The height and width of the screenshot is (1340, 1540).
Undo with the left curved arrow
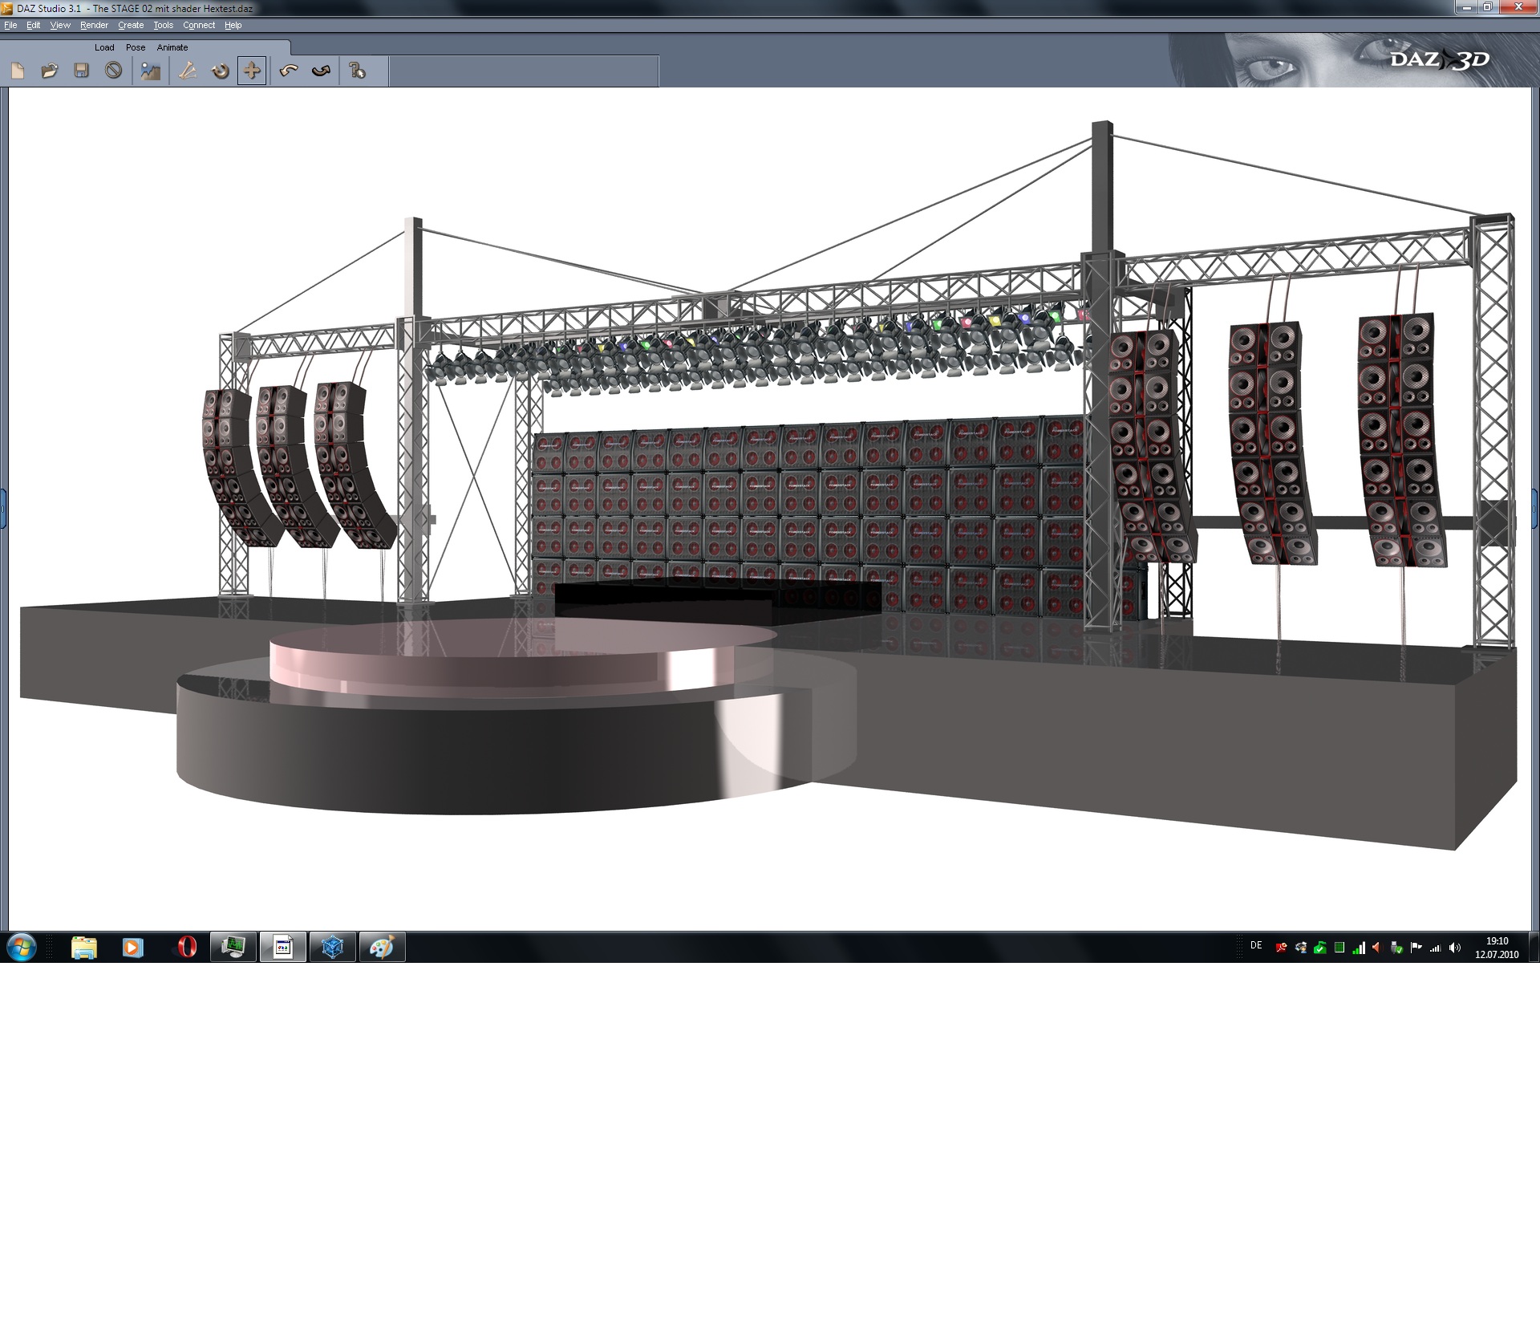[x=289, y=71]
